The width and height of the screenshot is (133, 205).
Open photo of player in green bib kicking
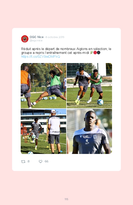(x=43, y=86)
